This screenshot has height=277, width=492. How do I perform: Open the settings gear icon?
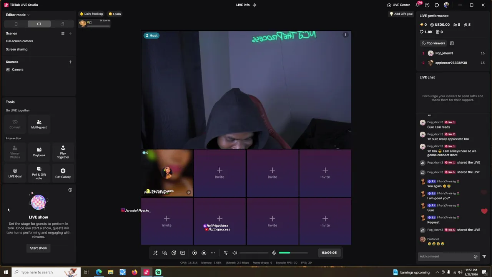(437, 5)
